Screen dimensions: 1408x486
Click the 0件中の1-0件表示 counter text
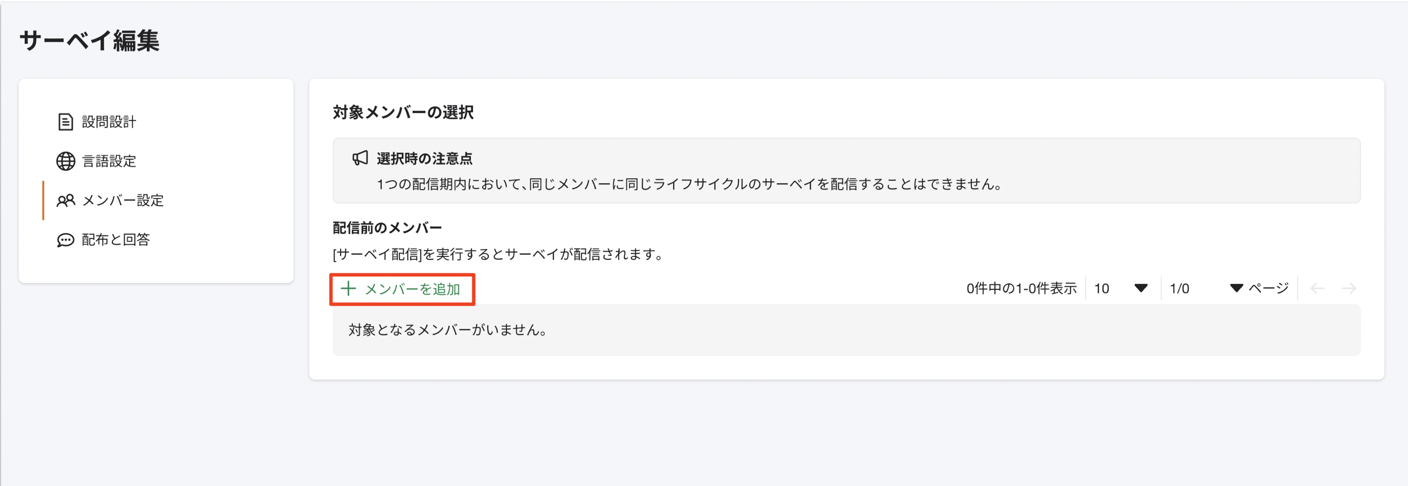(x=1022, y=288)
